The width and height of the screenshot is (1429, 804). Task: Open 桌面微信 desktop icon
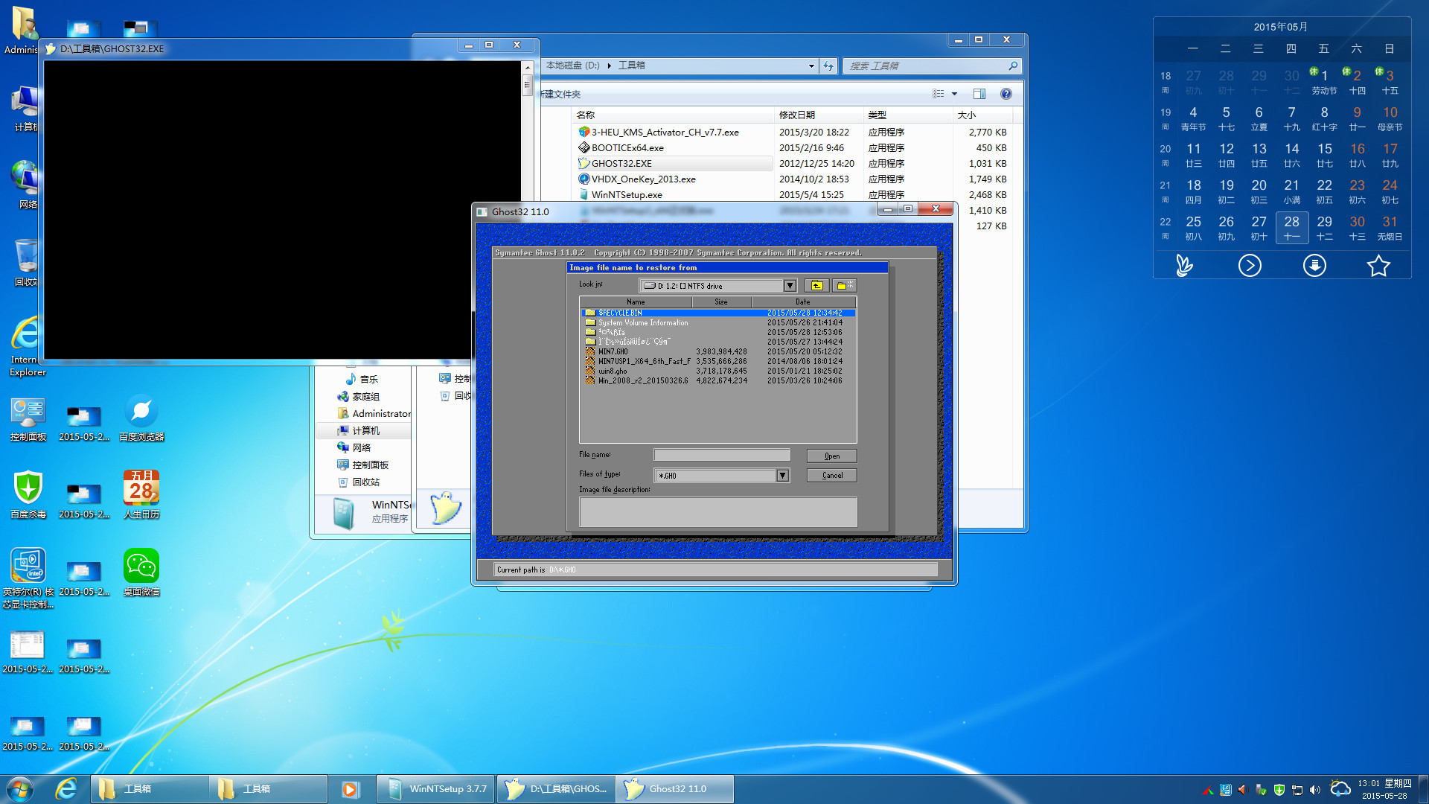(141, 573)
